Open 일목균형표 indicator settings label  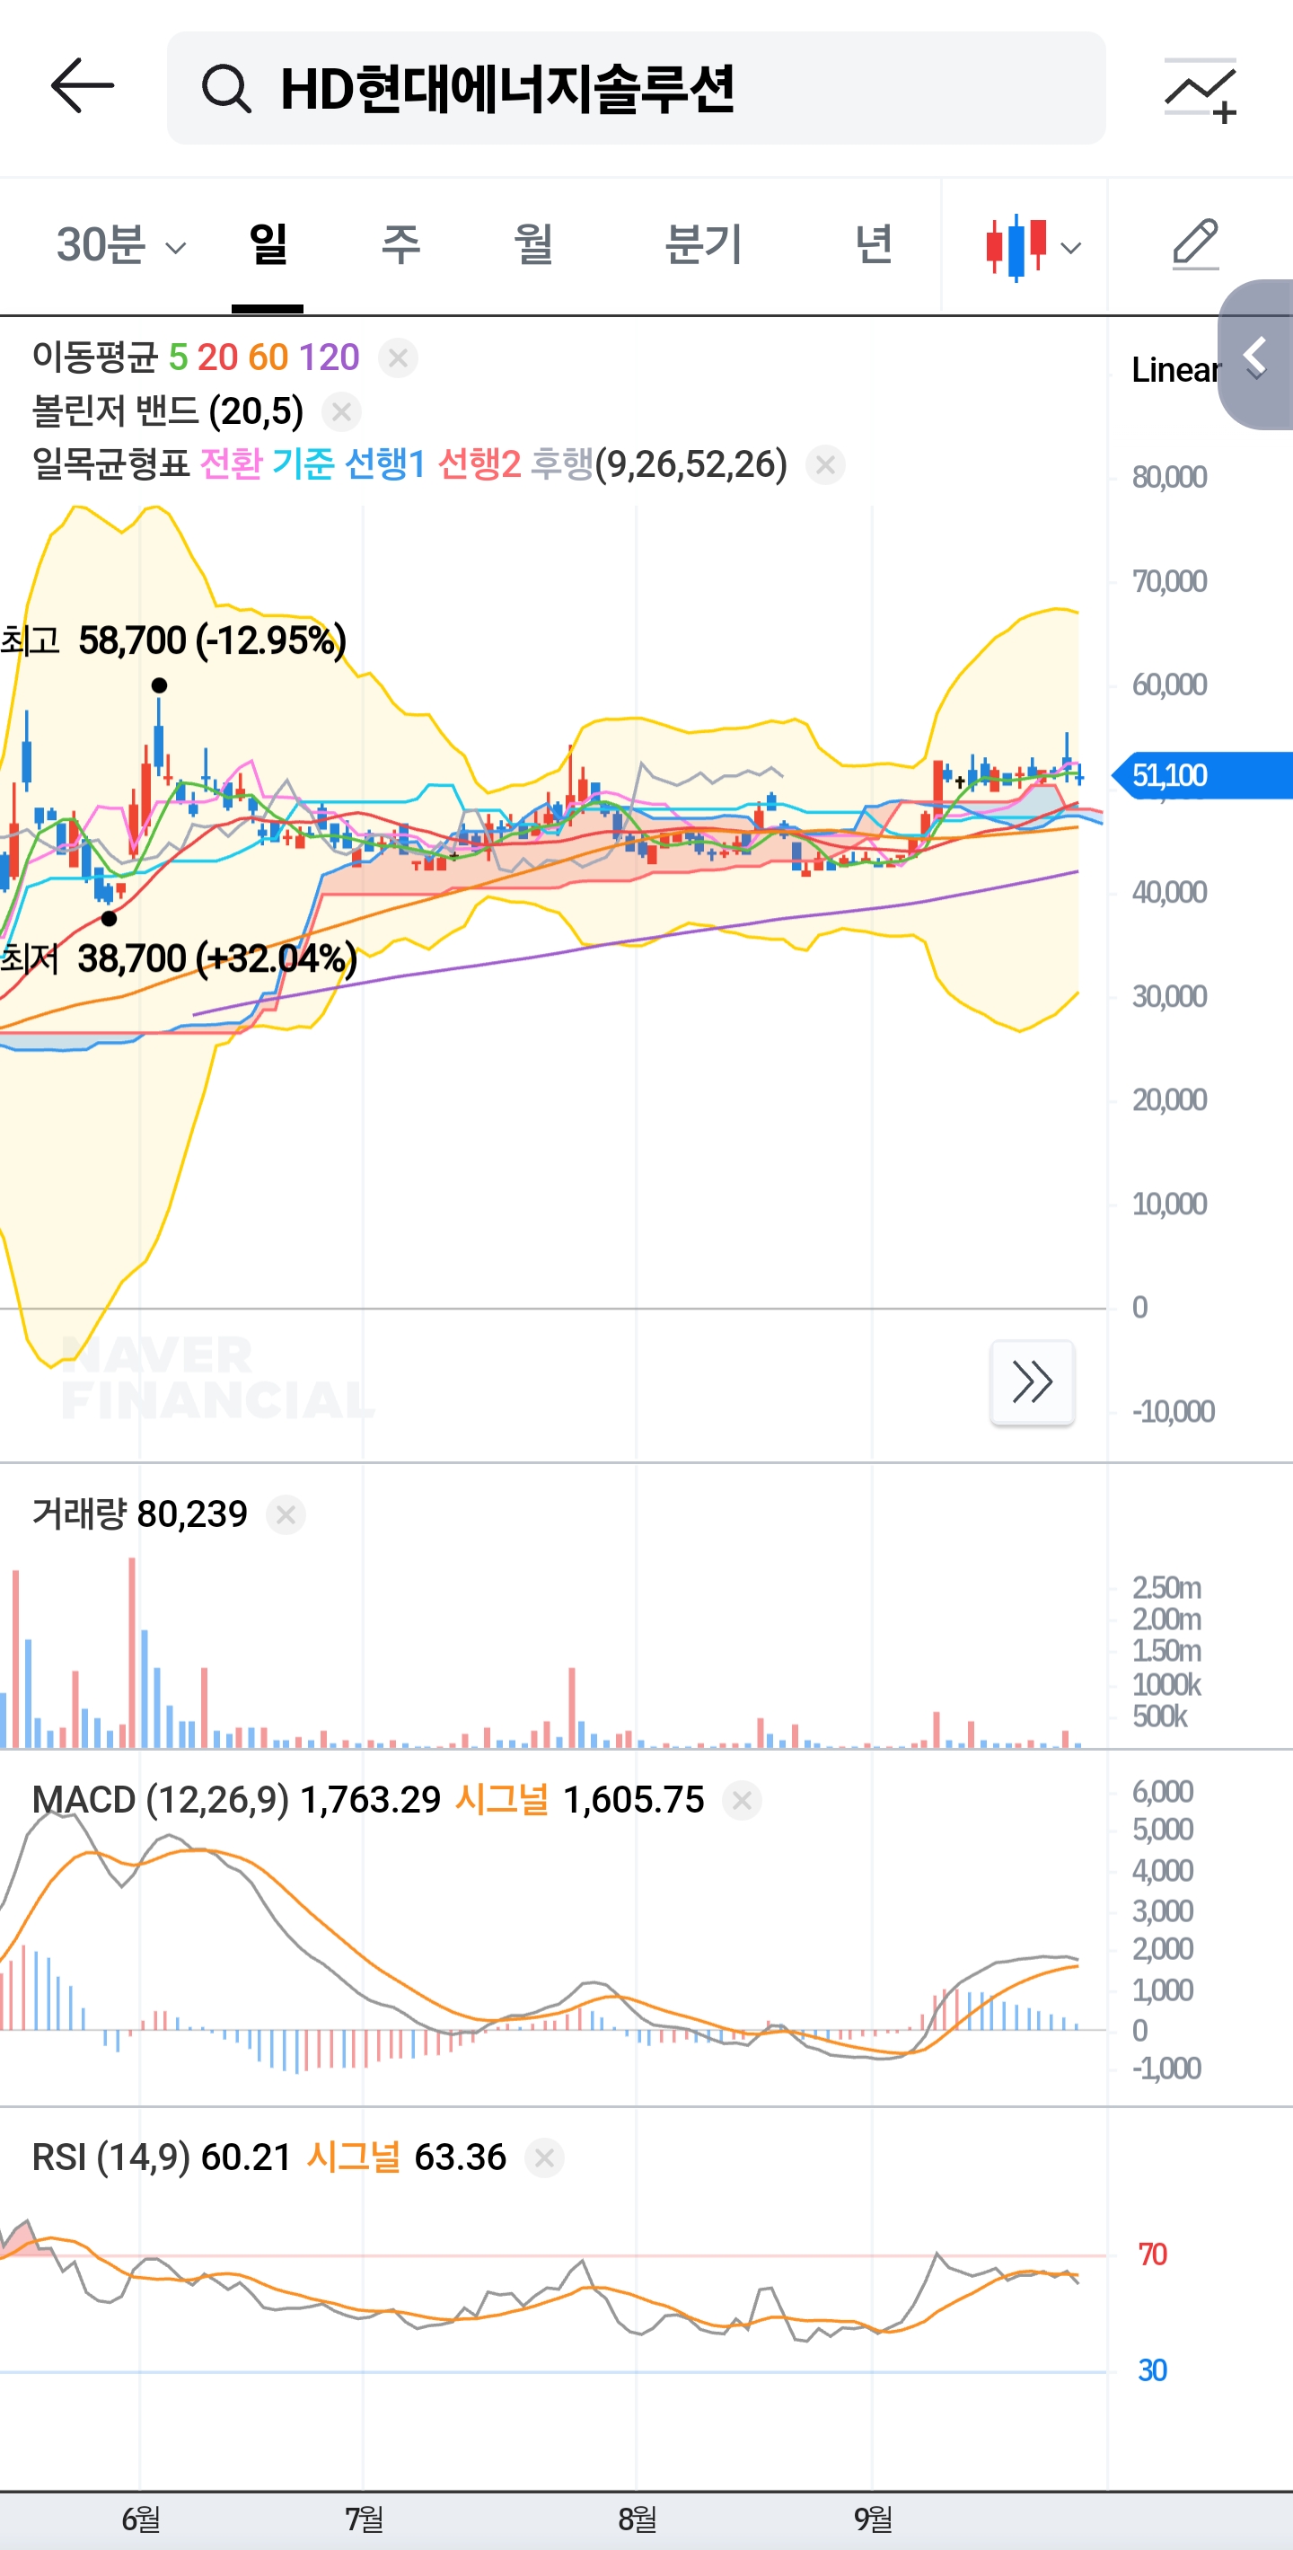[x=409, y=464]
